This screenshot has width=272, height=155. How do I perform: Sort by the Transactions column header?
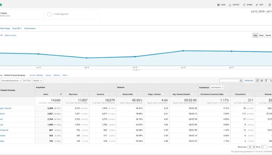241,94
